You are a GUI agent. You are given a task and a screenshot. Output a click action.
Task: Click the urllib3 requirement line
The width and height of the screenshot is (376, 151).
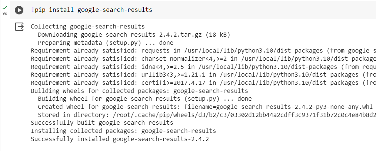pos(203,75)
